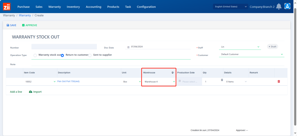This screenshot has width=297, height=136.
Task: Select Warranty stock out radio option
Action: (35, 55)
